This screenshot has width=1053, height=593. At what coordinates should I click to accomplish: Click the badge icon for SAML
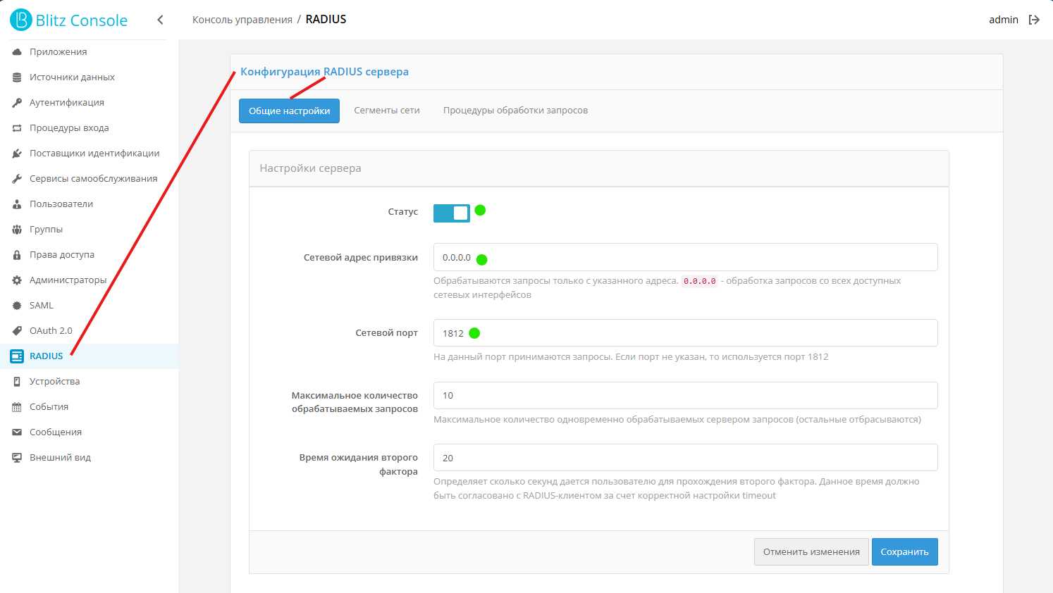(17, 306)
